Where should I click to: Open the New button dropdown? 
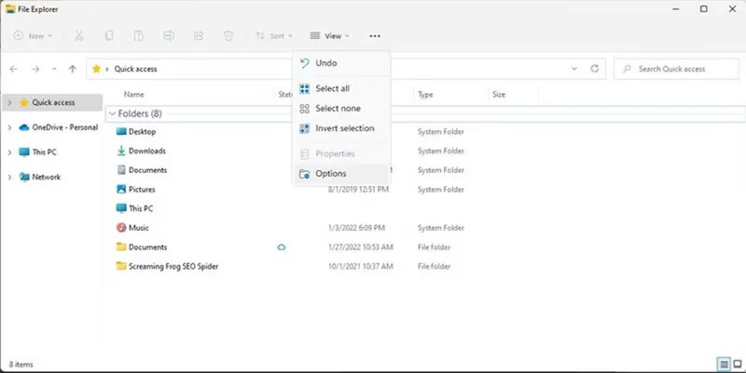(x=33, y=36)
